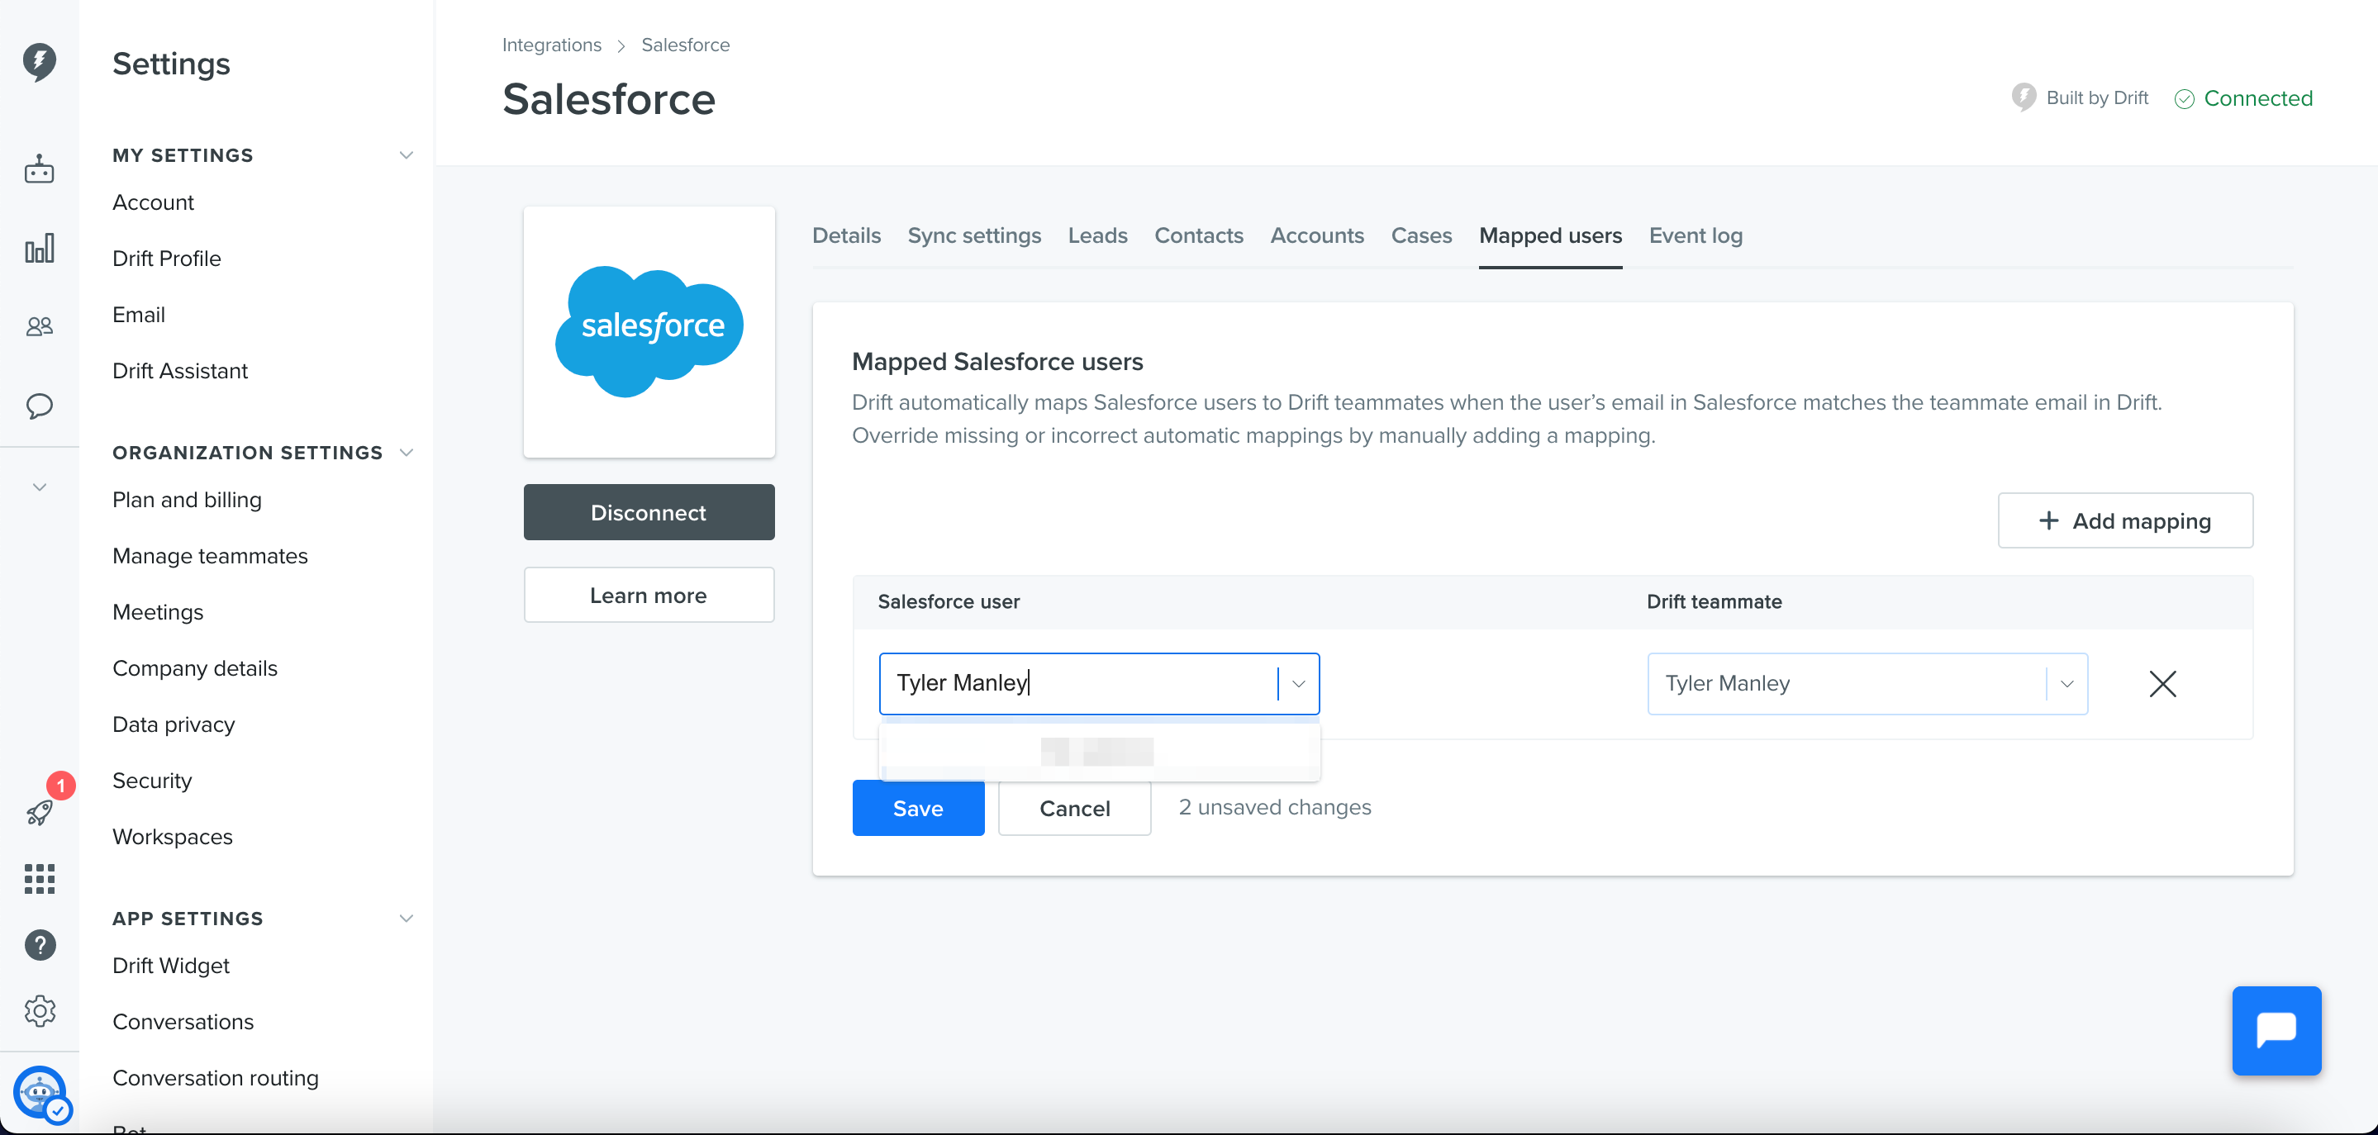Open the Playbooks bot icon
Image resolution: width=2378 pixels, height=1135 pixels.
(39, 169)
